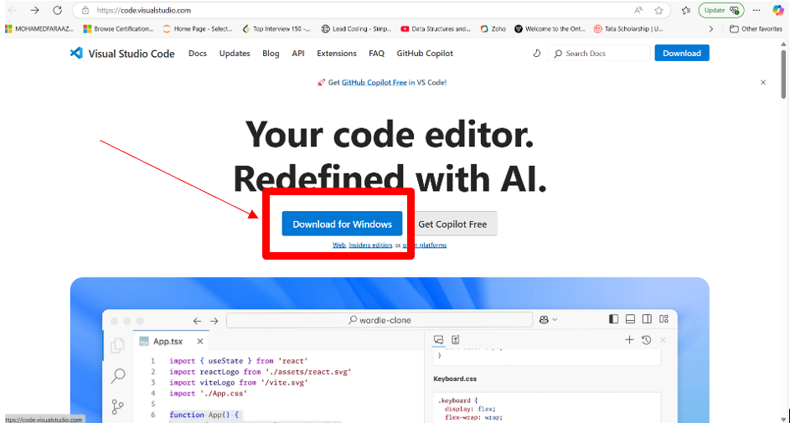Dismiss the Copilot Free banner
790x423 pixels.
tap(763, 82)
